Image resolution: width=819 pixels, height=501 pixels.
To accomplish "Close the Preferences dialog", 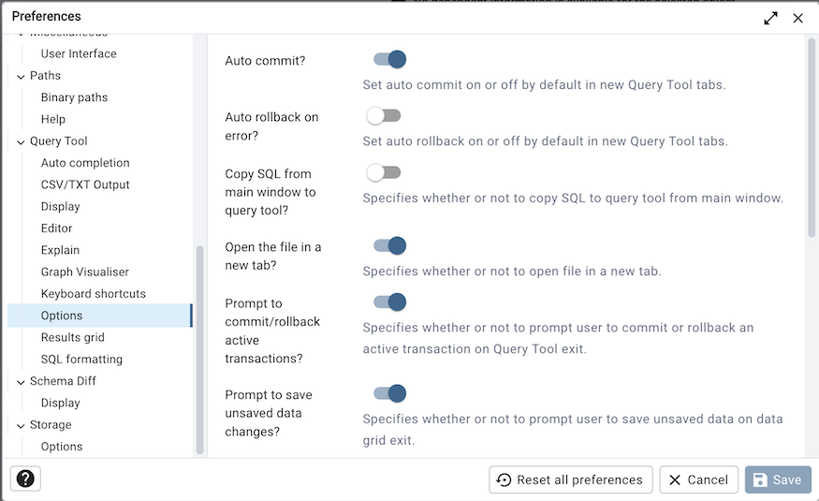I will click(x=797, y=19).
